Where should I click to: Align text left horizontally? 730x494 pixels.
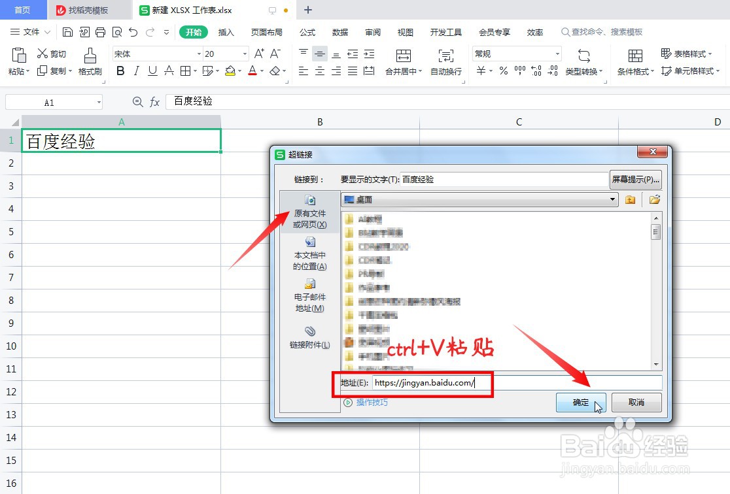pyautogui.click(x=304, y=71)
